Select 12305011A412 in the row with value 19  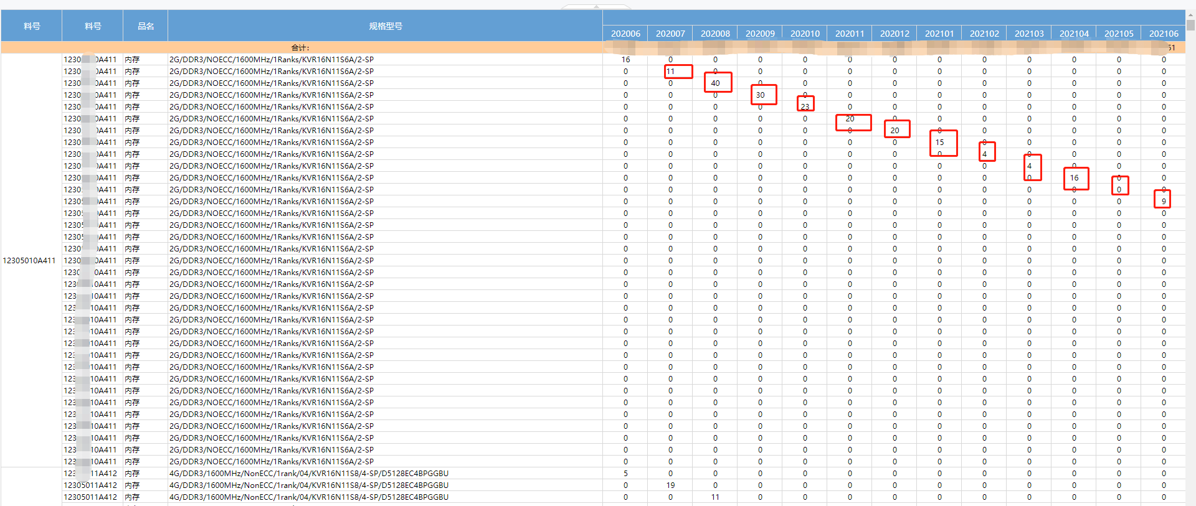pyautogui.click(x=92, y=485)
